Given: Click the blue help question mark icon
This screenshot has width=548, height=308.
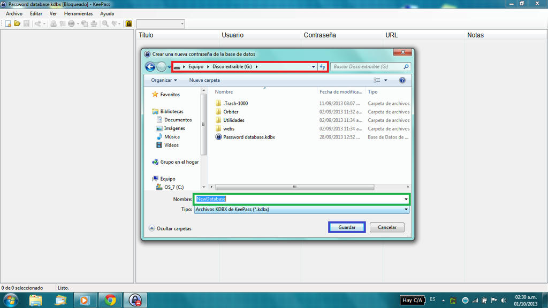Looking at the screenshot, I should click(x=402, y=80).
